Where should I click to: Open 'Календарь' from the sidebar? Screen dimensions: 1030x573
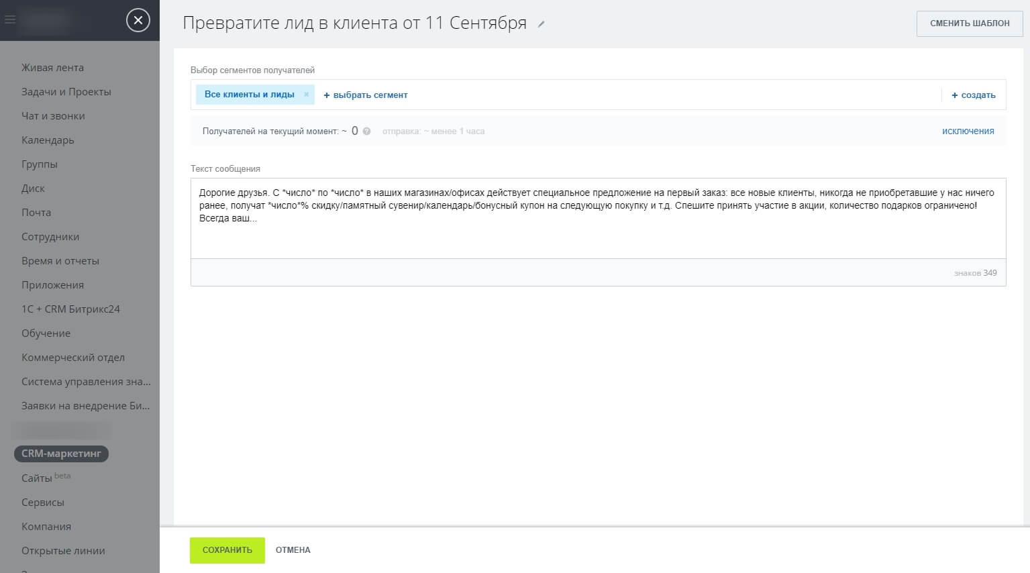click(x=48, y=140)
